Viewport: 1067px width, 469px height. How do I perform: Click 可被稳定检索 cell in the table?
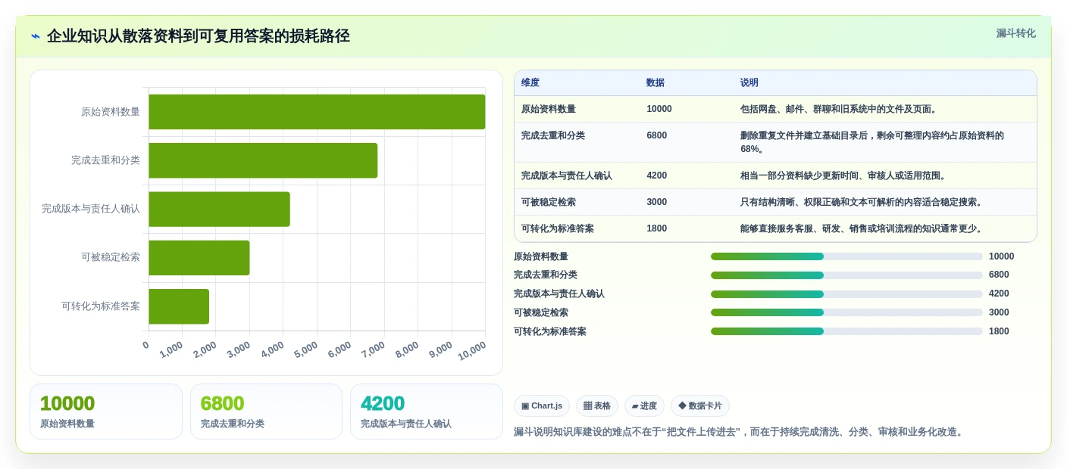click(x=549, y=202)
